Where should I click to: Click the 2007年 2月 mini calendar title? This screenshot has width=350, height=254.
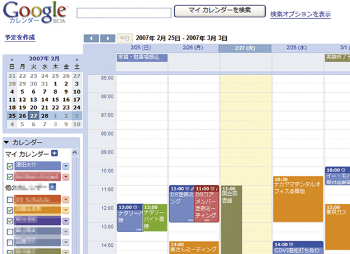point(44,59)
